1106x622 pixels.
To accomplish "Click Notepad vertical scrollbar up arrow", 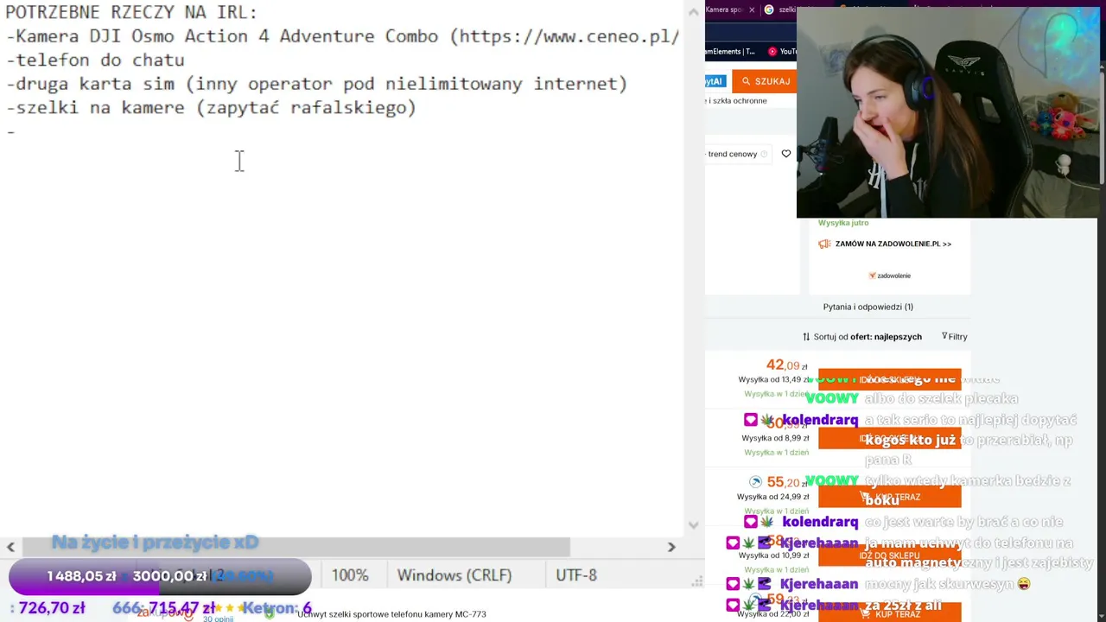I will pyautogui.click(x=693, y=12).
